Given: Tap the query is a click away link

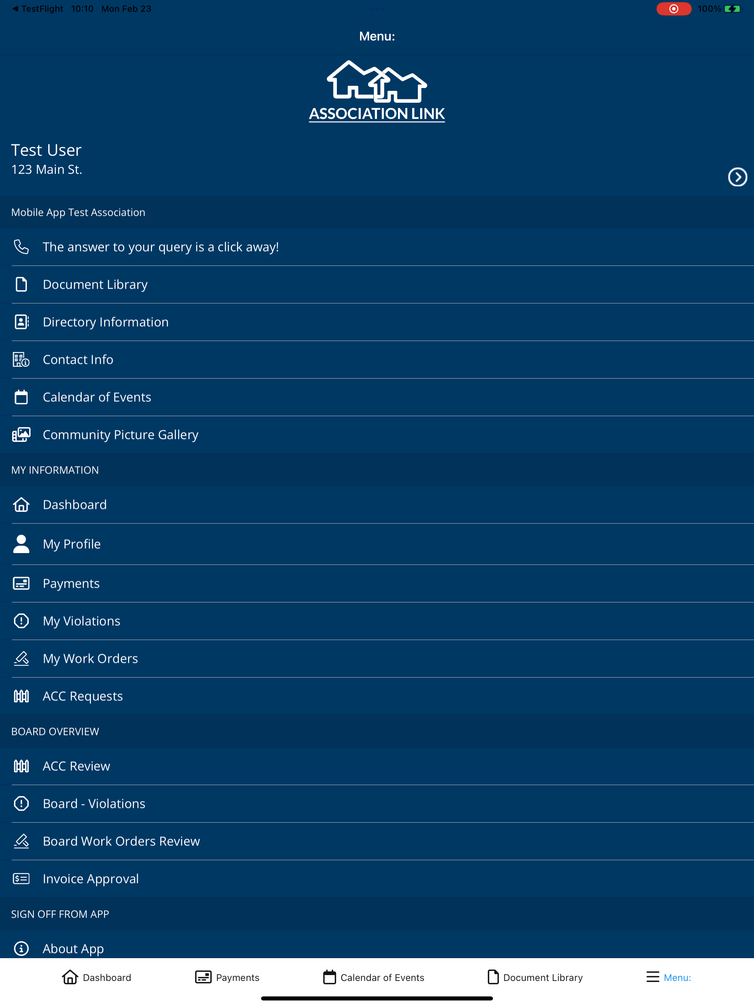Looking at the screenshot, I should click(x=377, y=246).
